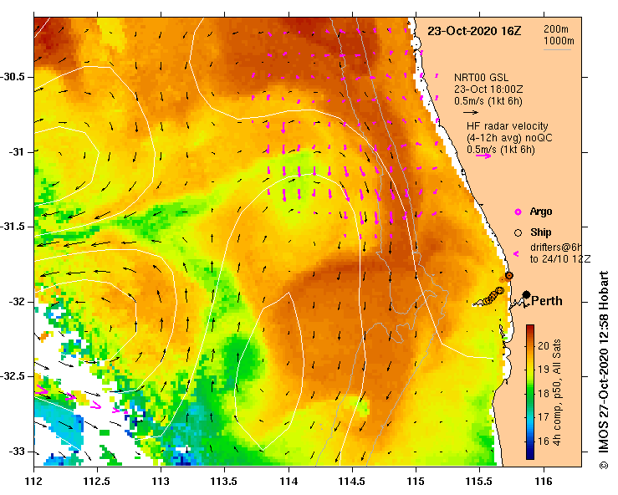Click the date label 23-Oct-2020 16Z
The height and width of the screenshot is (495, 618).
[474, 31]
